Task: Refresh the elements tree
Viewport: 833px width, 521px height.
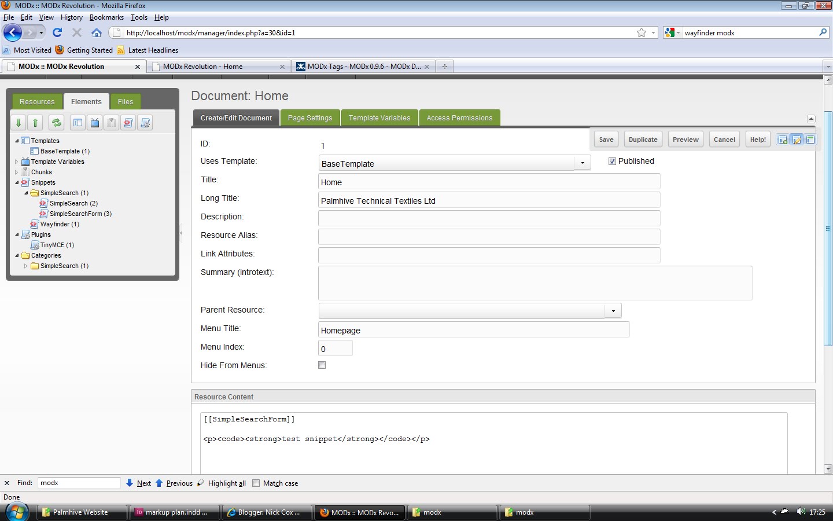Action: [x=57, y=123]
